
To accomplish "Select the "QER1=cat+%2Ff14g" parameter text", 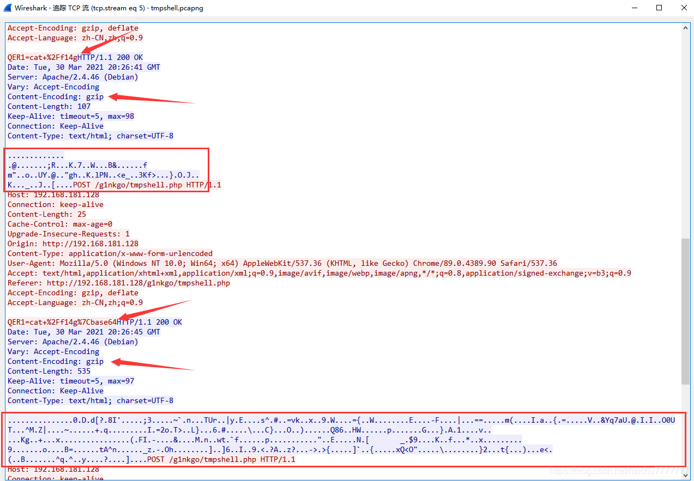I will (41, 57).
